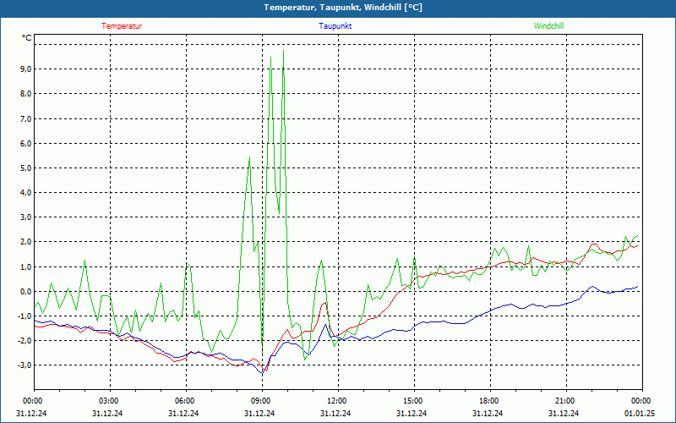The height and width of the screenshot is (423, 676).
Task: Click the 12:00 time axis label
Action: (x=337, y=401)
